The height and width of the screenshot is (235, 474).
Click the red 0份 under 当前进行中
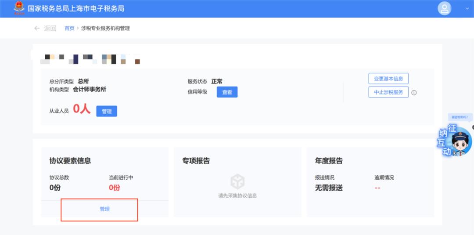coord(115,188)
